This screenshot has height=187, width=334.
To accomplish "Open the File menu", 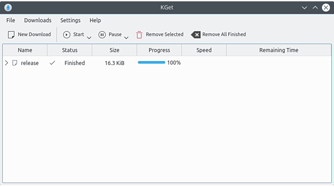I will (11, 20).
